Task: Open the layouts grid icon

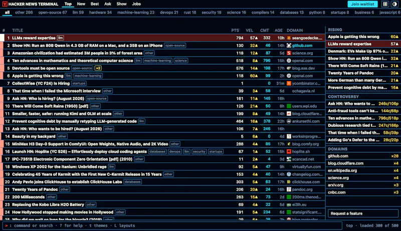Action: tap(385, 4)
